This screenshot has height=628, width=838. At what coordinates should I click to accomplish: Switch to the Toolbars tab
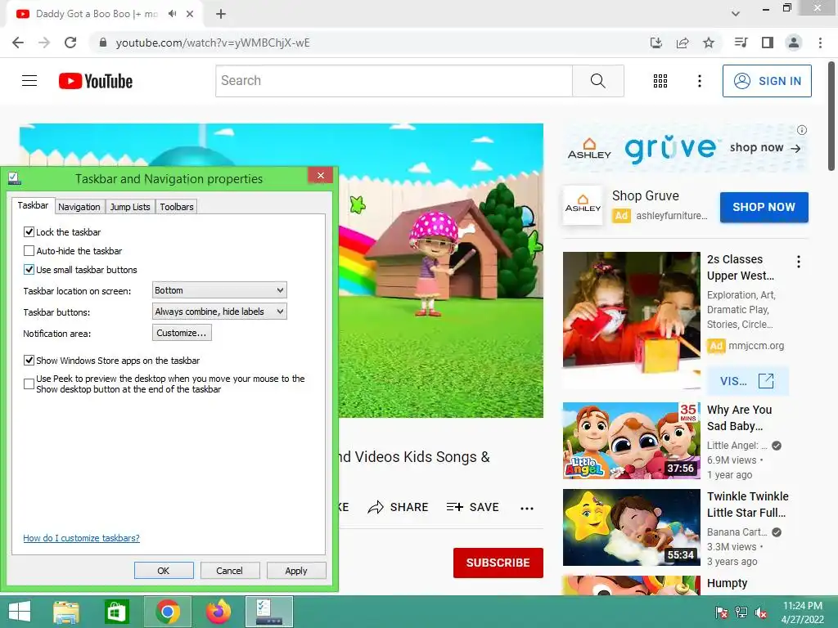pos(177,207)
